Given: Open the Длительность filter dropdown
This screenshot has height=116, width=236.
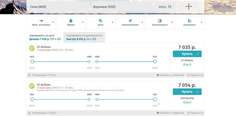Looking at the screenshot, I should click(x=160, y=23).
